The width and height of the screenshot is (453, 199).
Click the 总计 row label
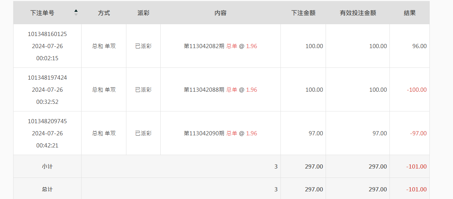coord(47,189)
